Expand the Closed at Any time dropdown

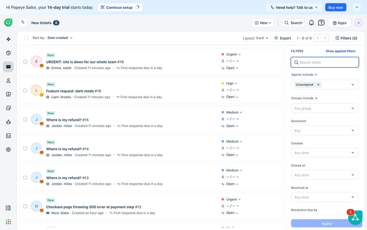coord(325,175)
